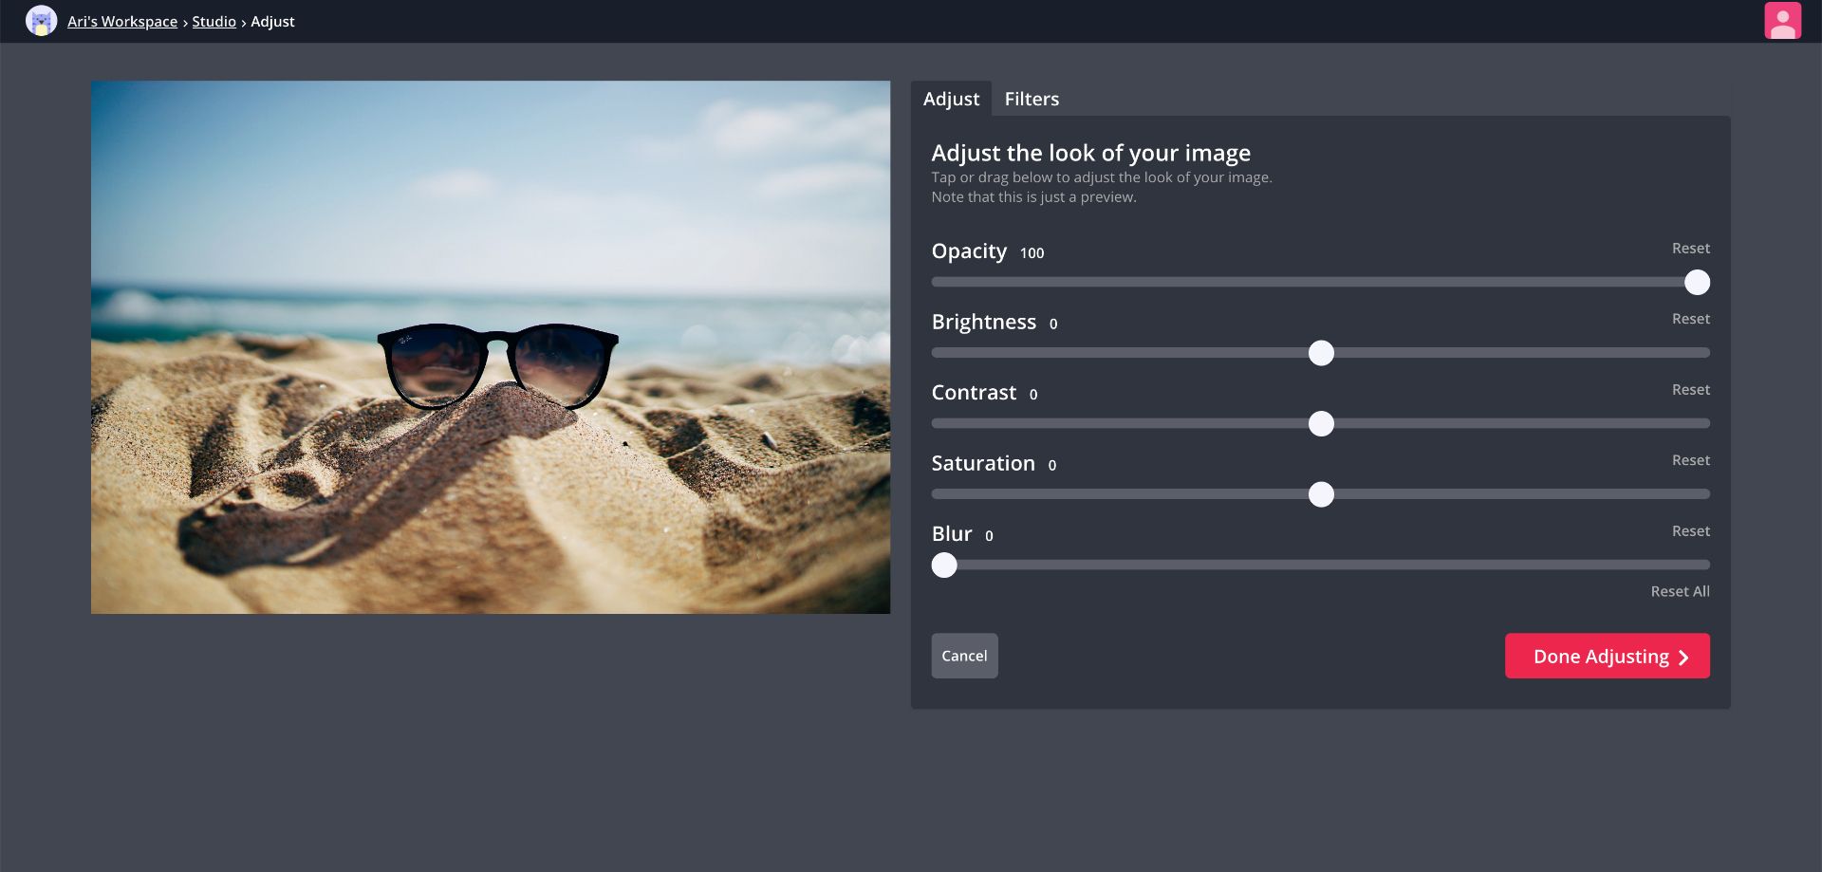
Task: Reset the Brightness value
Action: point(1692,319)
